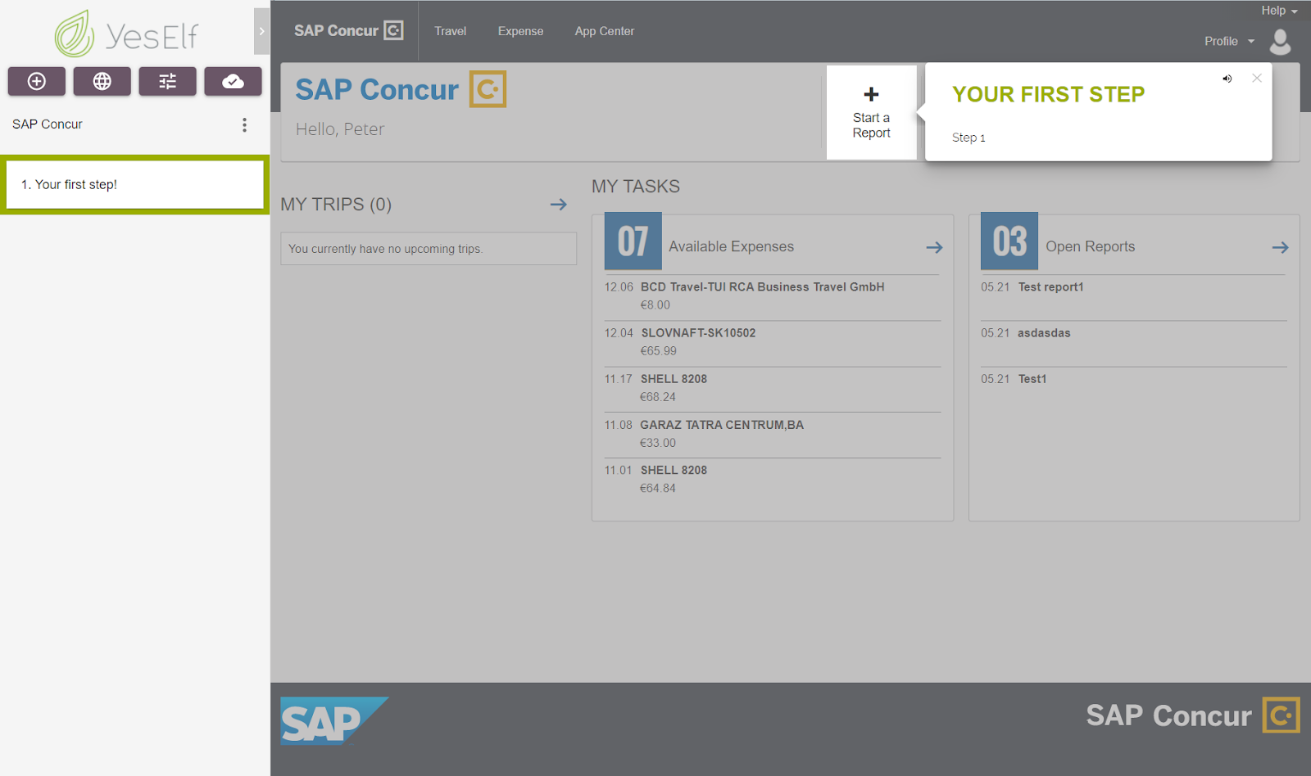
Task: Click the 'SAP Concur' label in YesElf panel
Action: [x=48, y=124]
